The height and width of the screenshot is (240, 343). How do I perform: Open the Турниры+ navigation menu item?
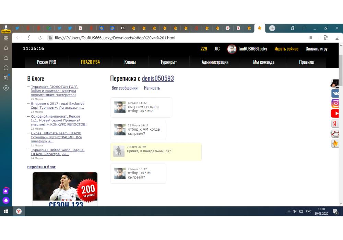[x=169, y=62]
